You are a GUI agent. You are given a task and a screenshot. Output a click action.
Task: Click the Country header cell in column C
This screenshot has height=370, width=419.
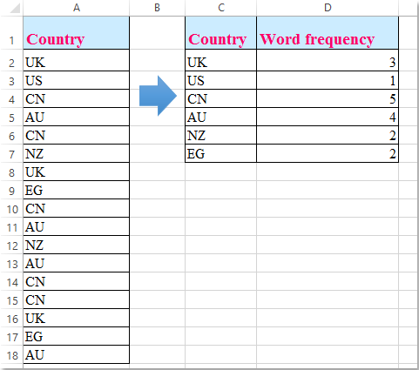pyautogui.click(x=221, y=33)
